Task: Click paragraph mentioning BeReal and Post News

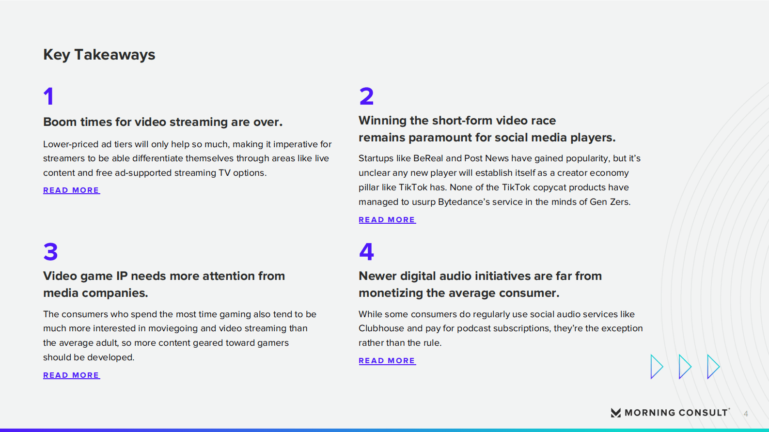Action: (x=499, y=180)
